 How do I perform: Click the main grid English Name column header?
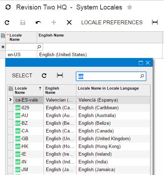[x=100, y=37]
